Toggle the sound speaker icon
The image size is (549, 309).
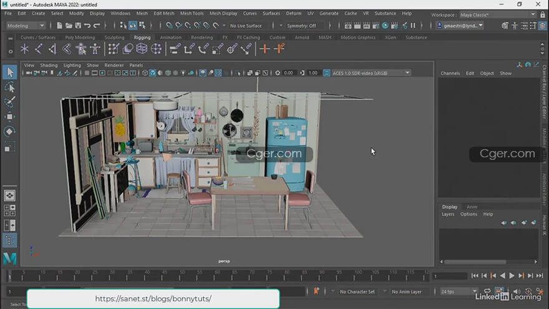click(x=517, y=292)
